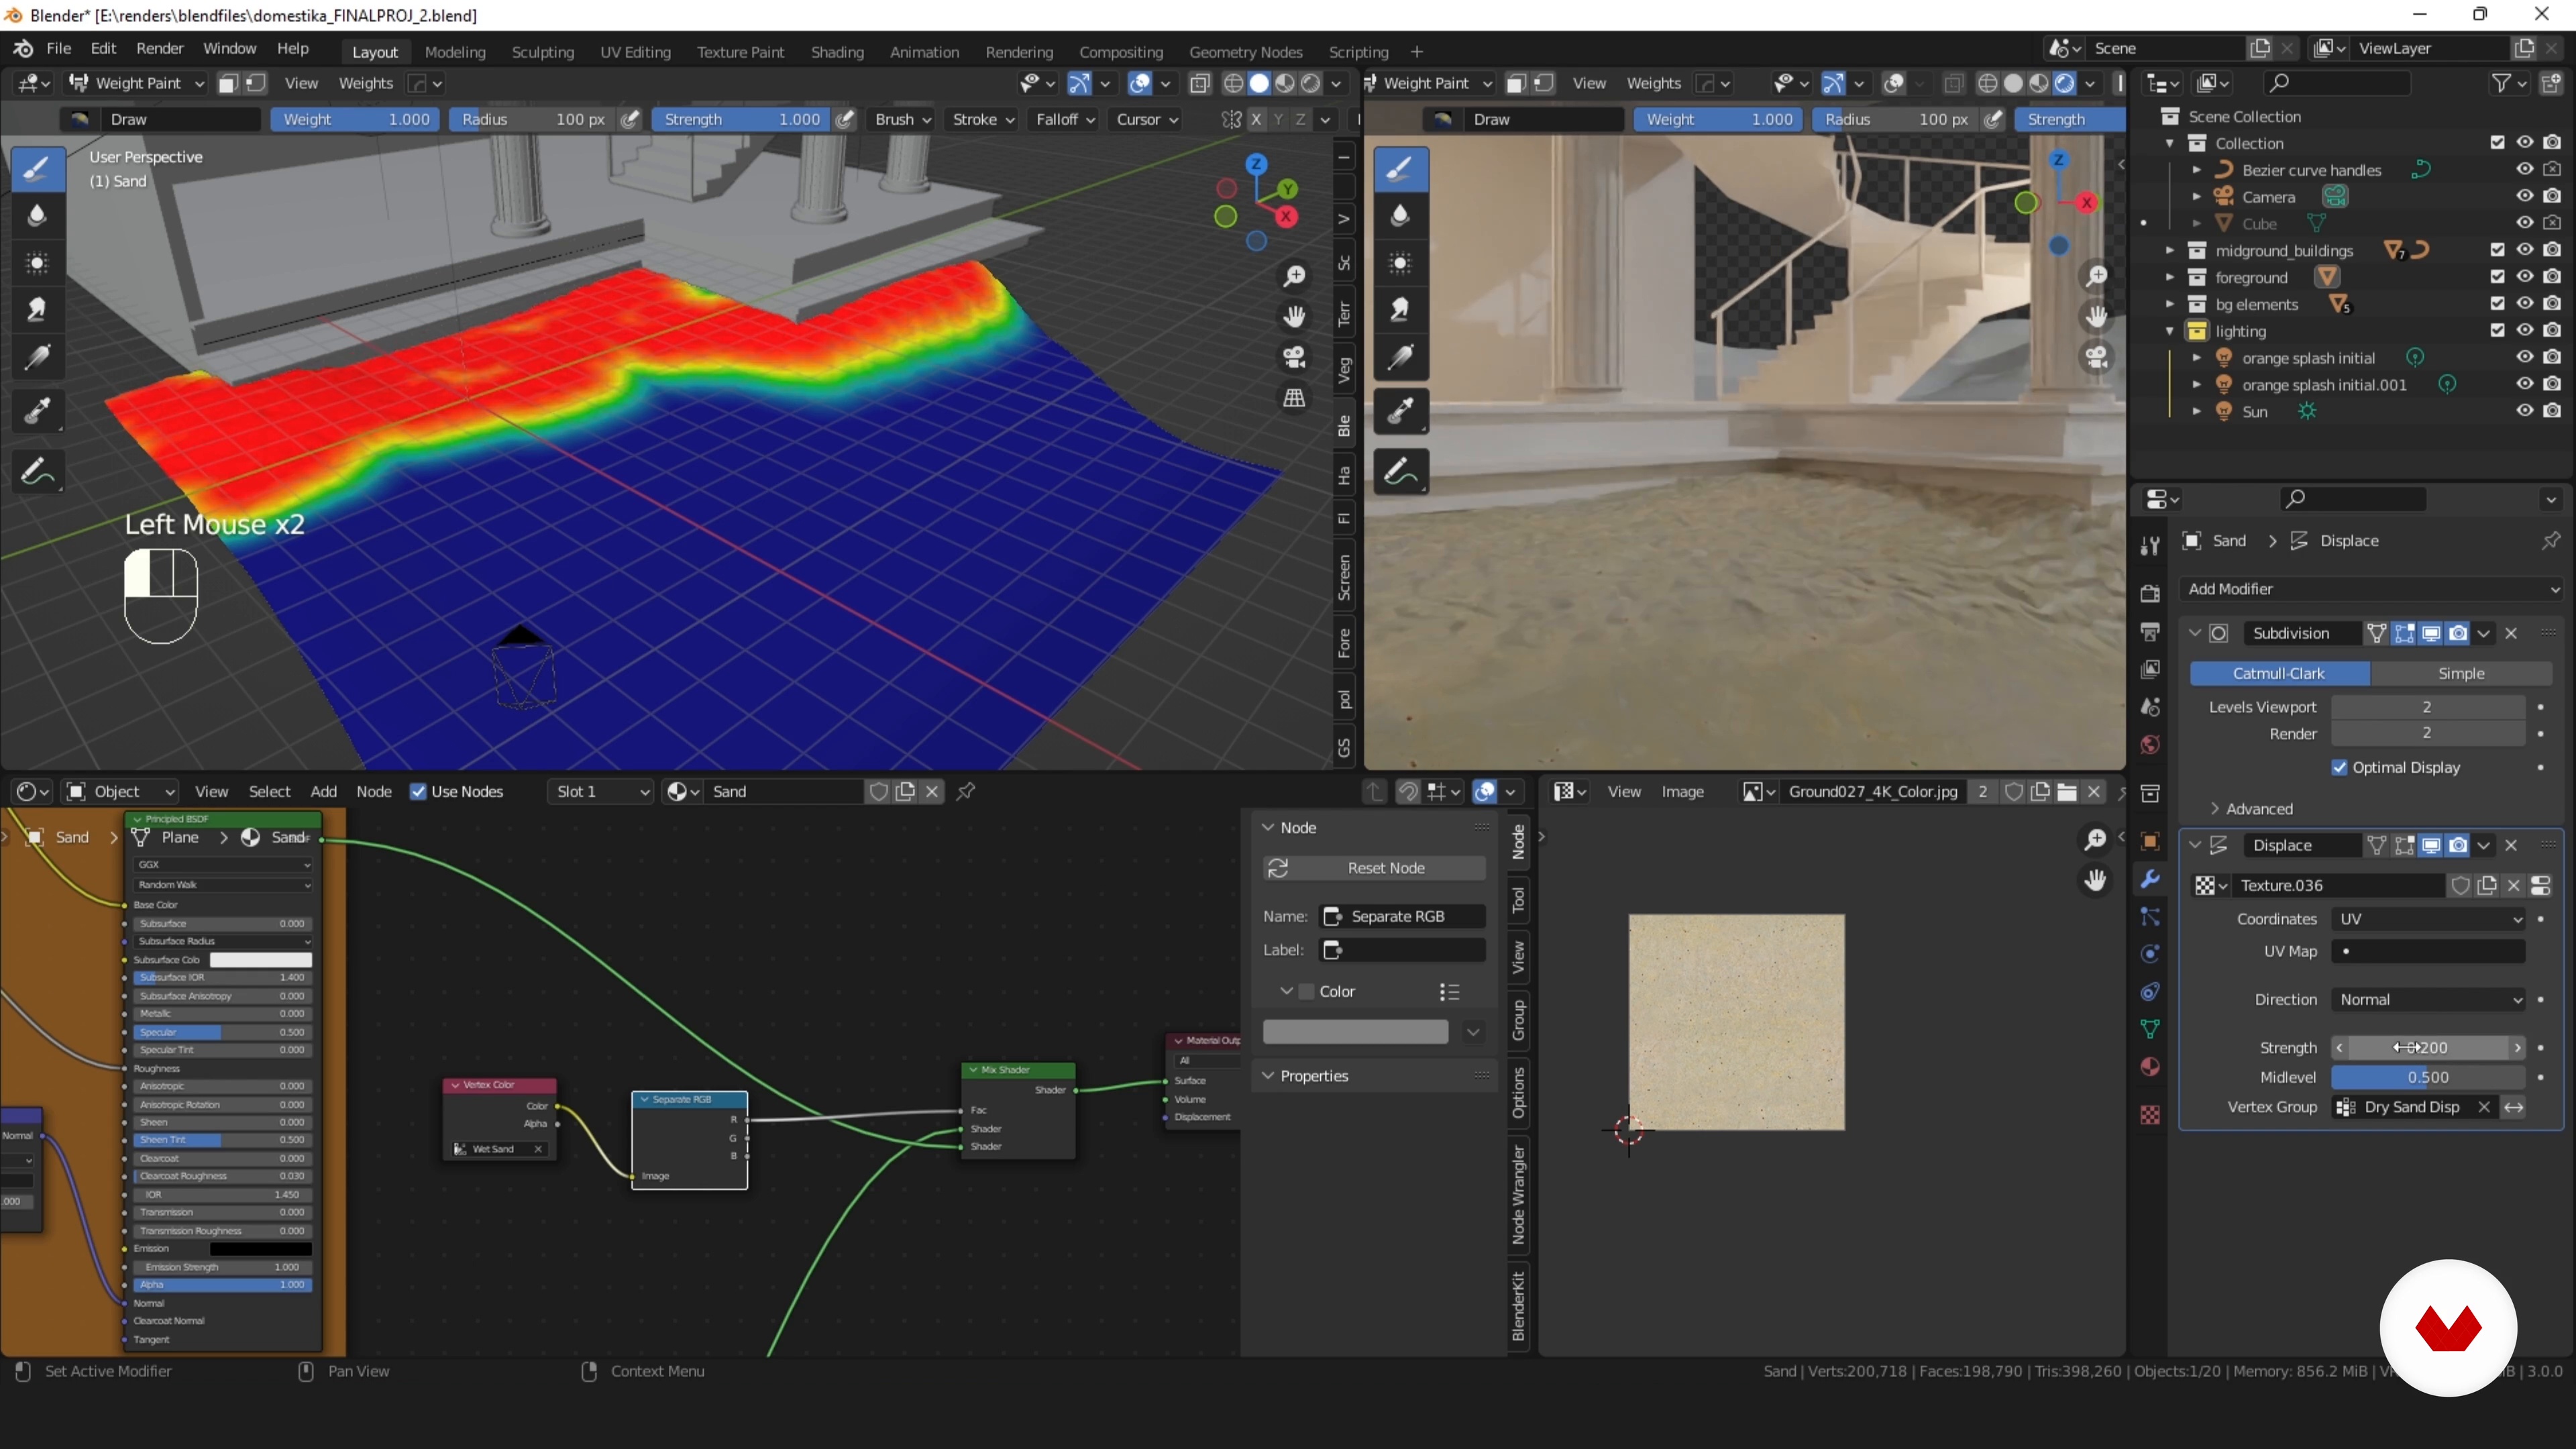Image resolution: width=2576 pixels, height=1449 pixels.
Task: Toggle Optimal Display checkbox
Action: click(2339, 768)
